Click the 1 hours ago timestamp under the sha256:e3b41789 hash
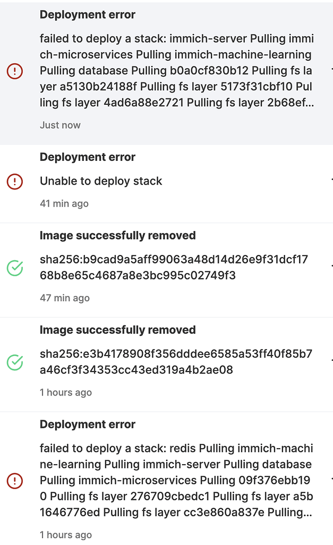 pos(66,392)
